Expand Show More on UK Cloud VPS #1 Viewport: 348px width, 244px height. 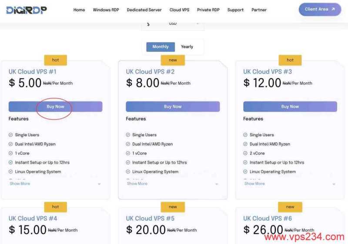pos(20,184)
